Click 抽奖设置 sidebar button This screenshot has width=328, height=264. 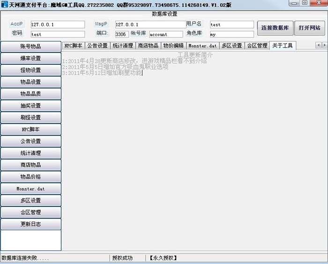pyautogui.click(x=30, y=106)
